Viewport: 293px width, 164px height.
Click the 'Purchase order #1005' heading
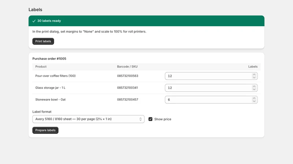tap(49, 59)
